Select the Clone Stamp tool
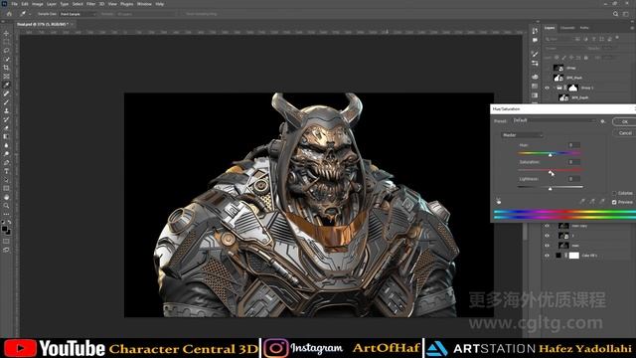This screenshot has height=358, width=636. 6,110
